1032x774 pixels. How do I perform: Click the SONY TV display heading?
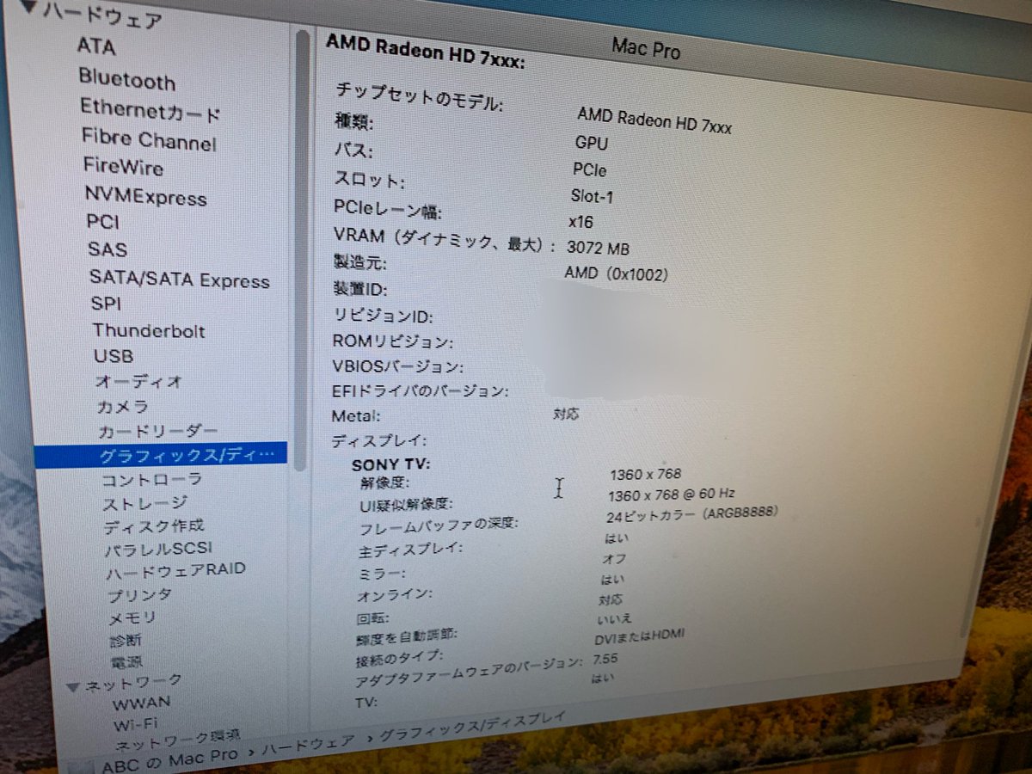(391, 464)
